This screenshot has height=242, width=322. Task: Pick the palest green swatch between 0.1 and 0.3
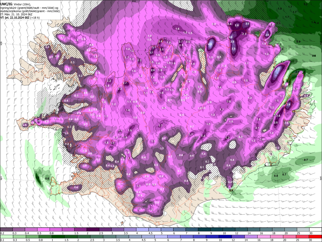tap(6, 236)
